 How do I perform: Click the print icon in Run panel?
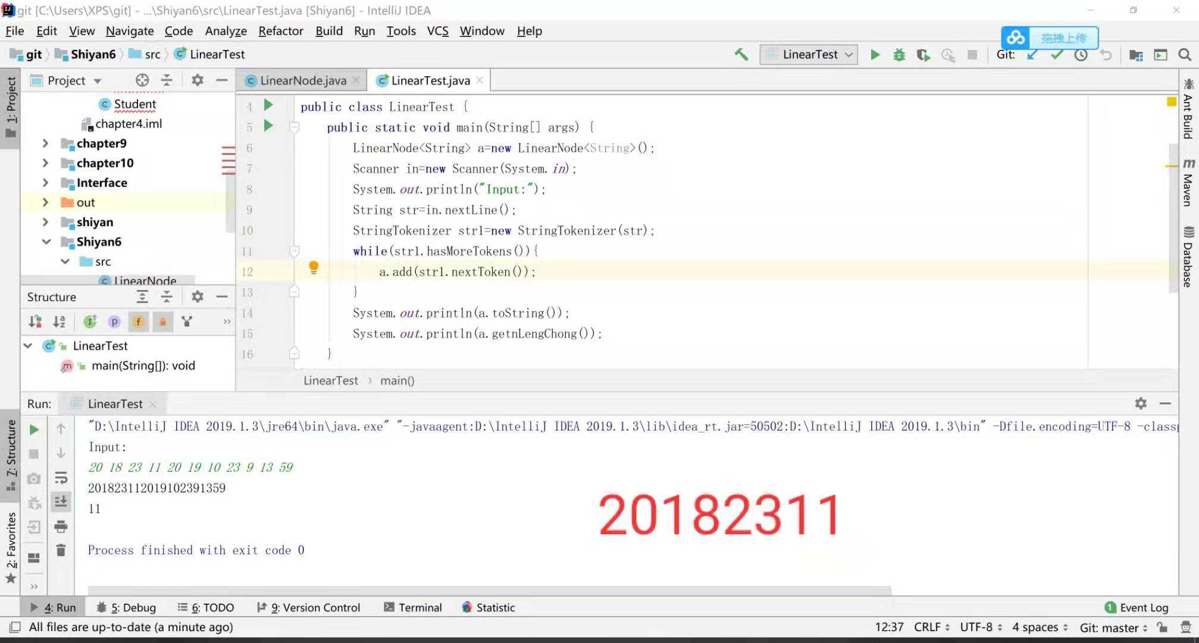tap(61, 526)
